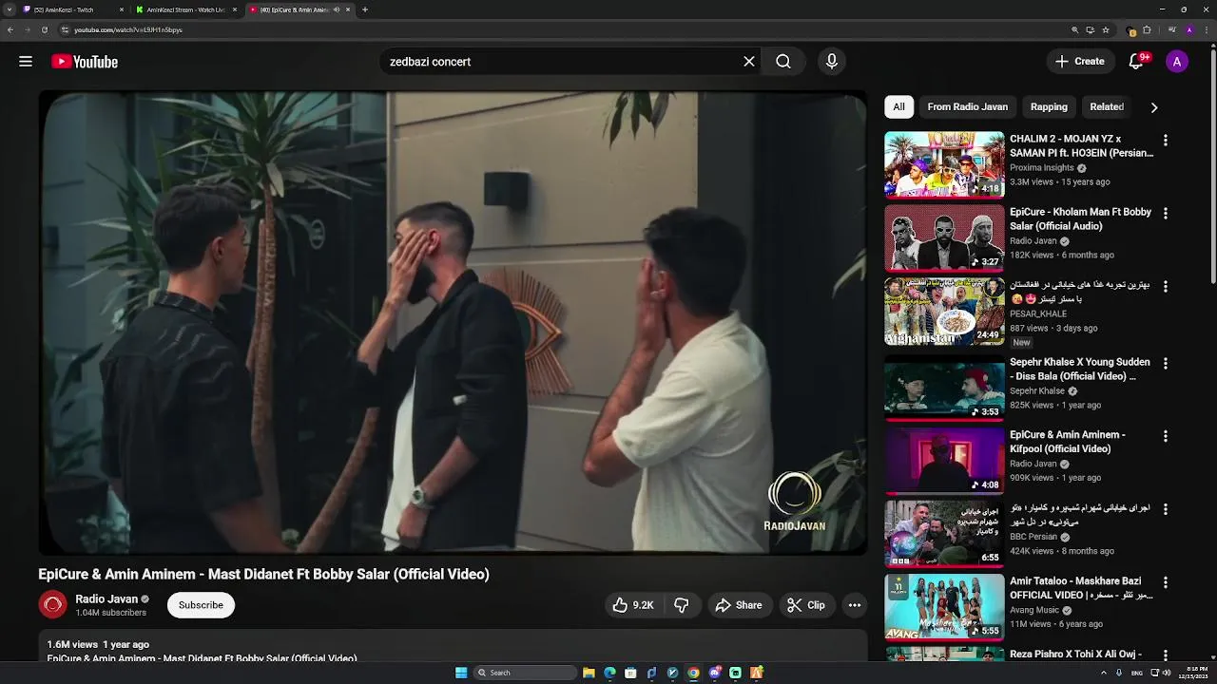1217x684 pixels.
Task: Reload the current page
Action: pos(44,29)
